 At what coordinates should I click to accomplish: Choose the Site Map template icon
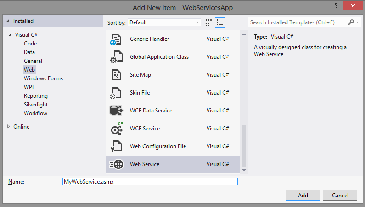click(x=116, y=75)
